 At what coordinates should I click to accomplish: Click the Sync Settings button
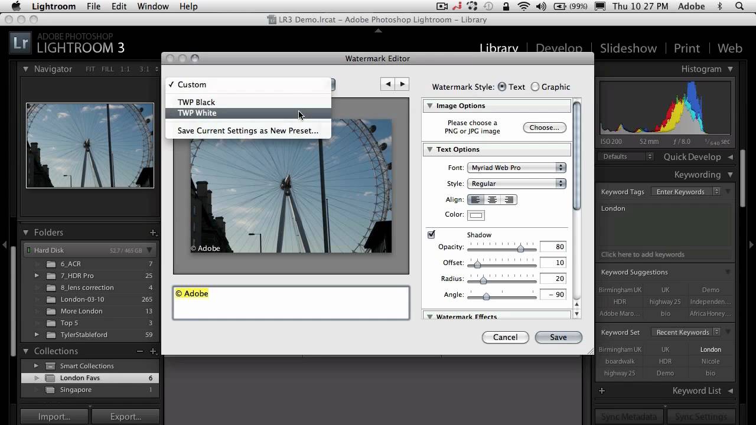coord(700,417)
